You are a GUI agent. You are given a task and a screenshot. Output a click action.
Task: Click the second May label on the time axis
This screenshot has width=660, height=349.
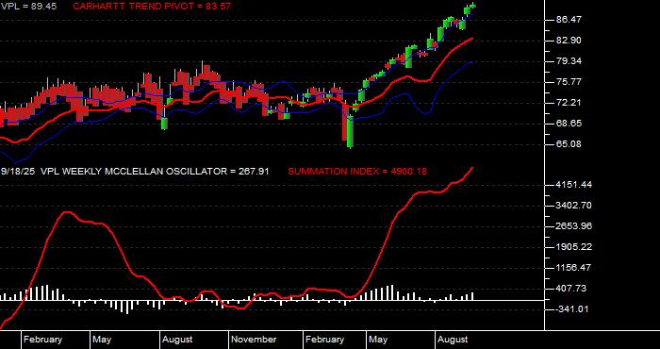pyautogui.click(x=378, y=340)
